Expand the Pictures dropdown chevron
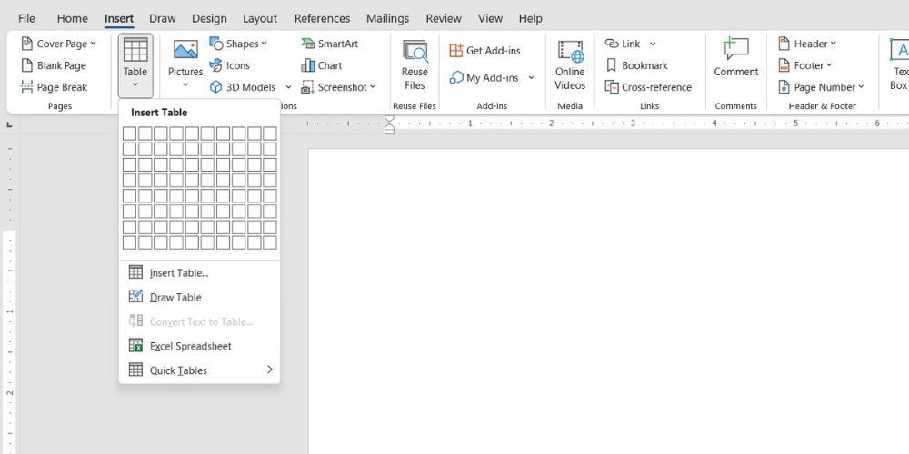 pos(185,85)
